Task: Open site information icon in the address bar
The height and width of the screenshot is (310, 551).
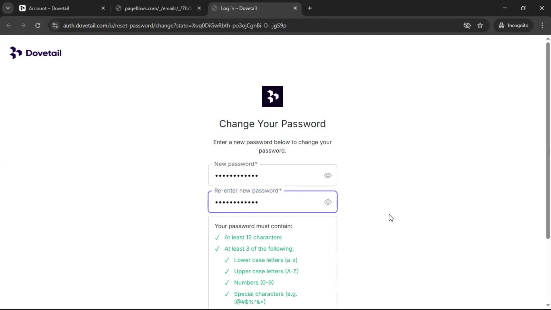Action: click(55, 26)
